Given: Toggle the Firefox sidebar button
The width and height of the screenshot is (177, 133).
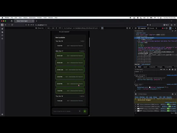Looking at the screenshot, I should click(x=2, y=25).
